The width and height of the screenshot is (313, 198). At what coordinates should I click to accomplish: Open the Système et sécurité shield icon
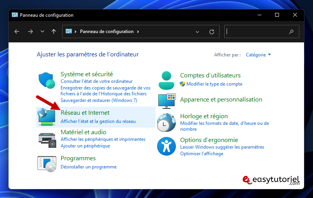click(x=47, y=80)
